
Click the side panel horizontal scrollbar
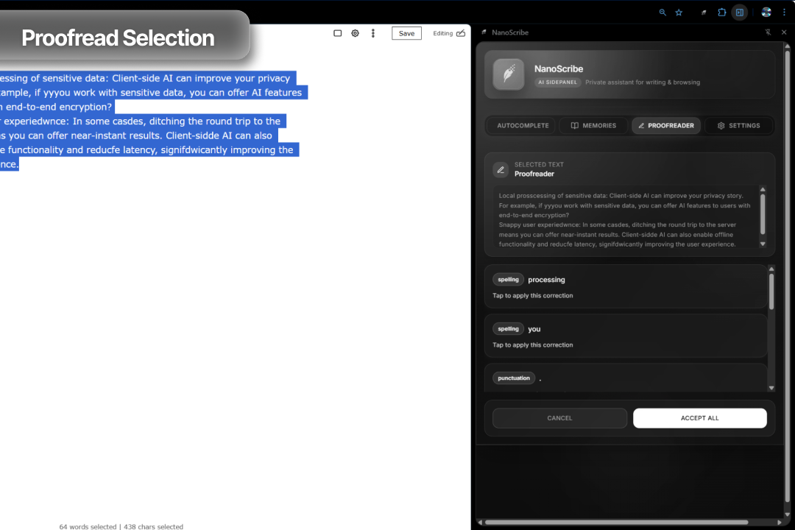coord(617,522)
